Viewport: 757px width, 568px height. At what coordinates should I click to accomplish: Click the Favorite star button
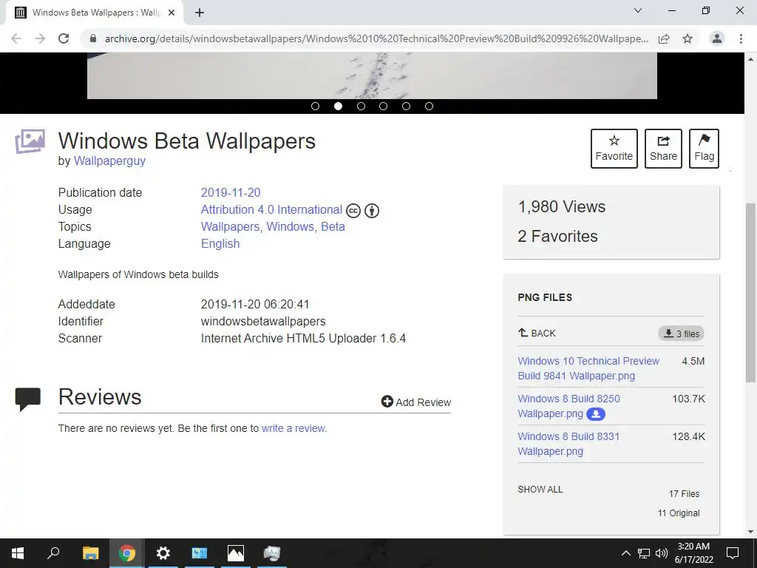click(x=614, y=148)
